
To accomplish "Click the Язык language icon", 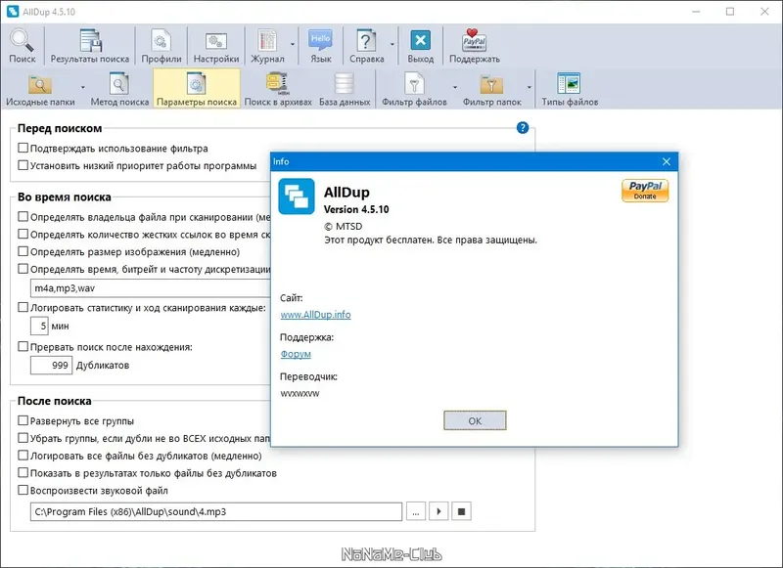I will pyautogui.click(x=320, y=46).
